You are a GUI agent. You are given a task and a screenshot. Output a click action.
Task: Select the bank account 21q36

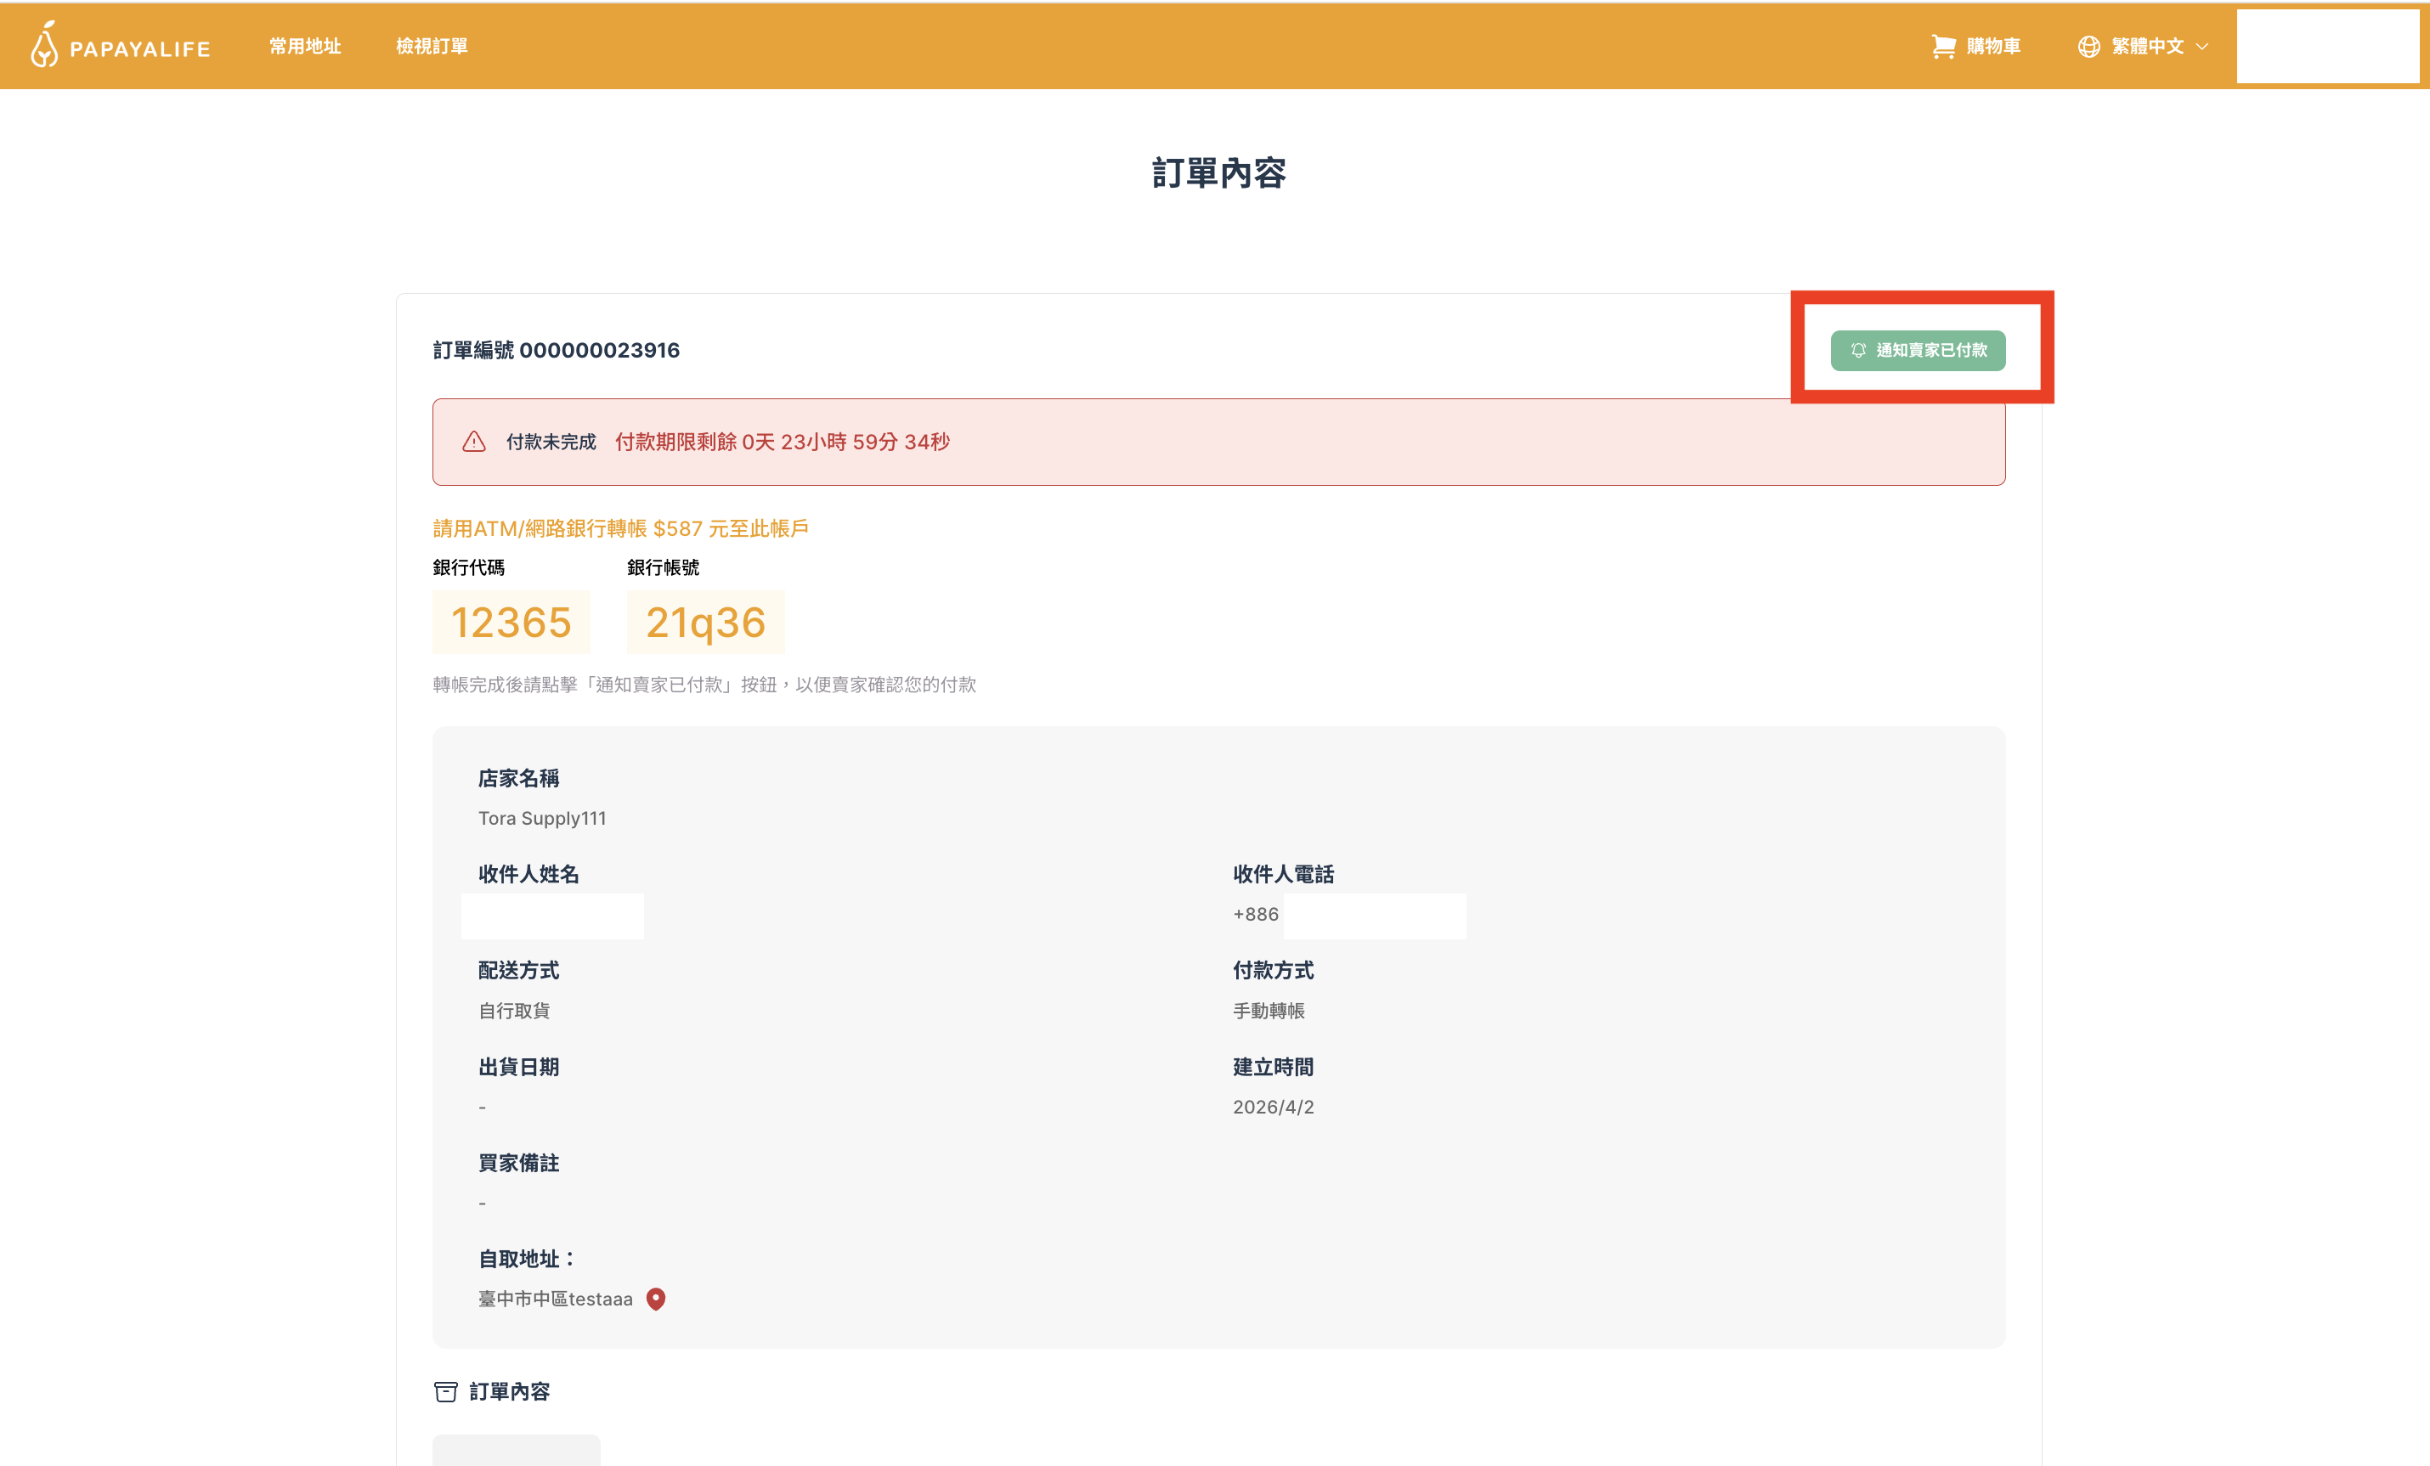pyautogui.click(x=705, y=622)
